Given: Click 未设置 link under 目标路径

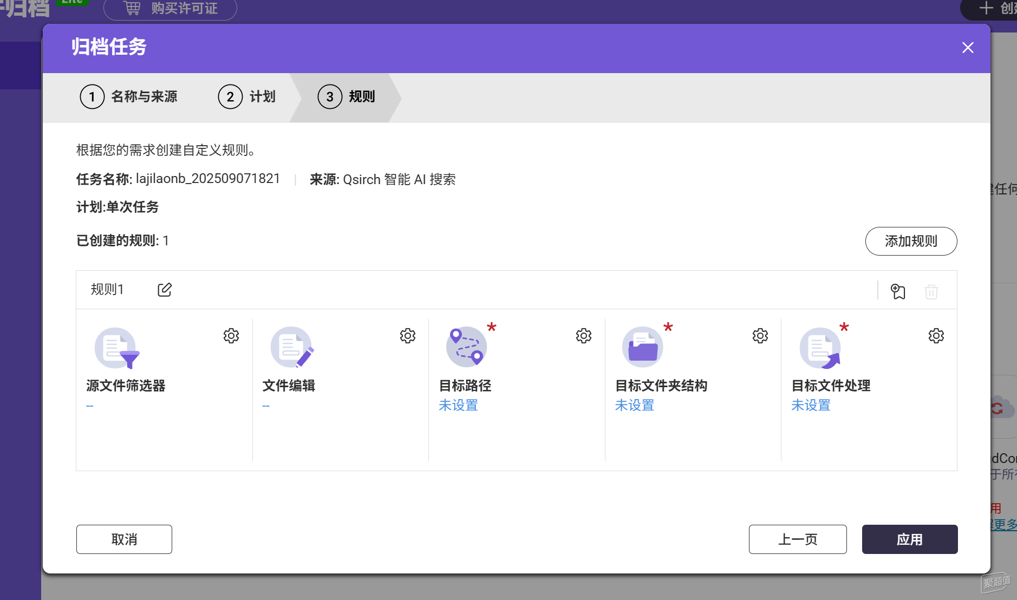Looking at the screenshot, I should point(458,405).
